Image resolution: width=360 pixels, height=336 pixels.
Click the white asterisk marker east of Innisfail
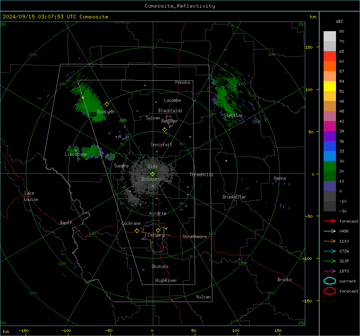tap(190, 137)
